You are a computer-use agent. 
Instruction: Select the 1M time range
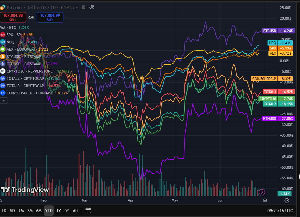(21, 211)
